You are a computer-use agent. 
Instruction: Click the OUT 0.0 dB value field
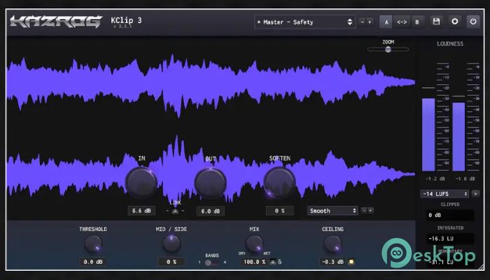(210, 211)
